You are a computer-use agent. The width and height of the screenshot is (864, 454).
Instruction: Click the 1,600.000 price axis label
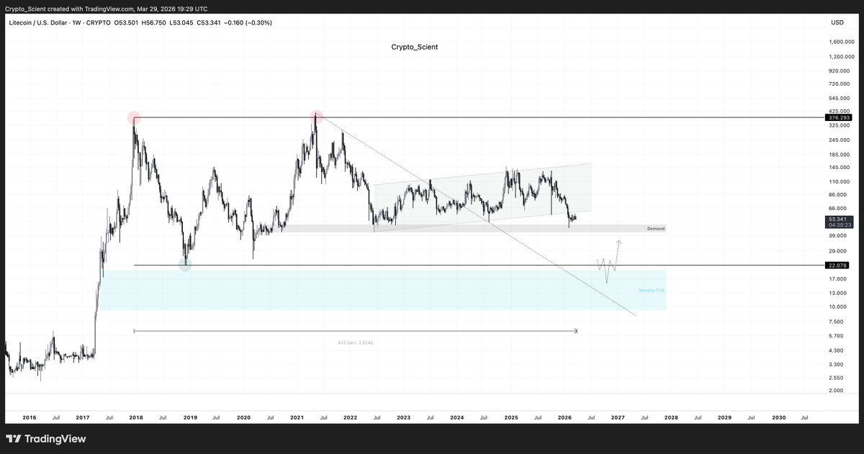(x=841, y=42)
